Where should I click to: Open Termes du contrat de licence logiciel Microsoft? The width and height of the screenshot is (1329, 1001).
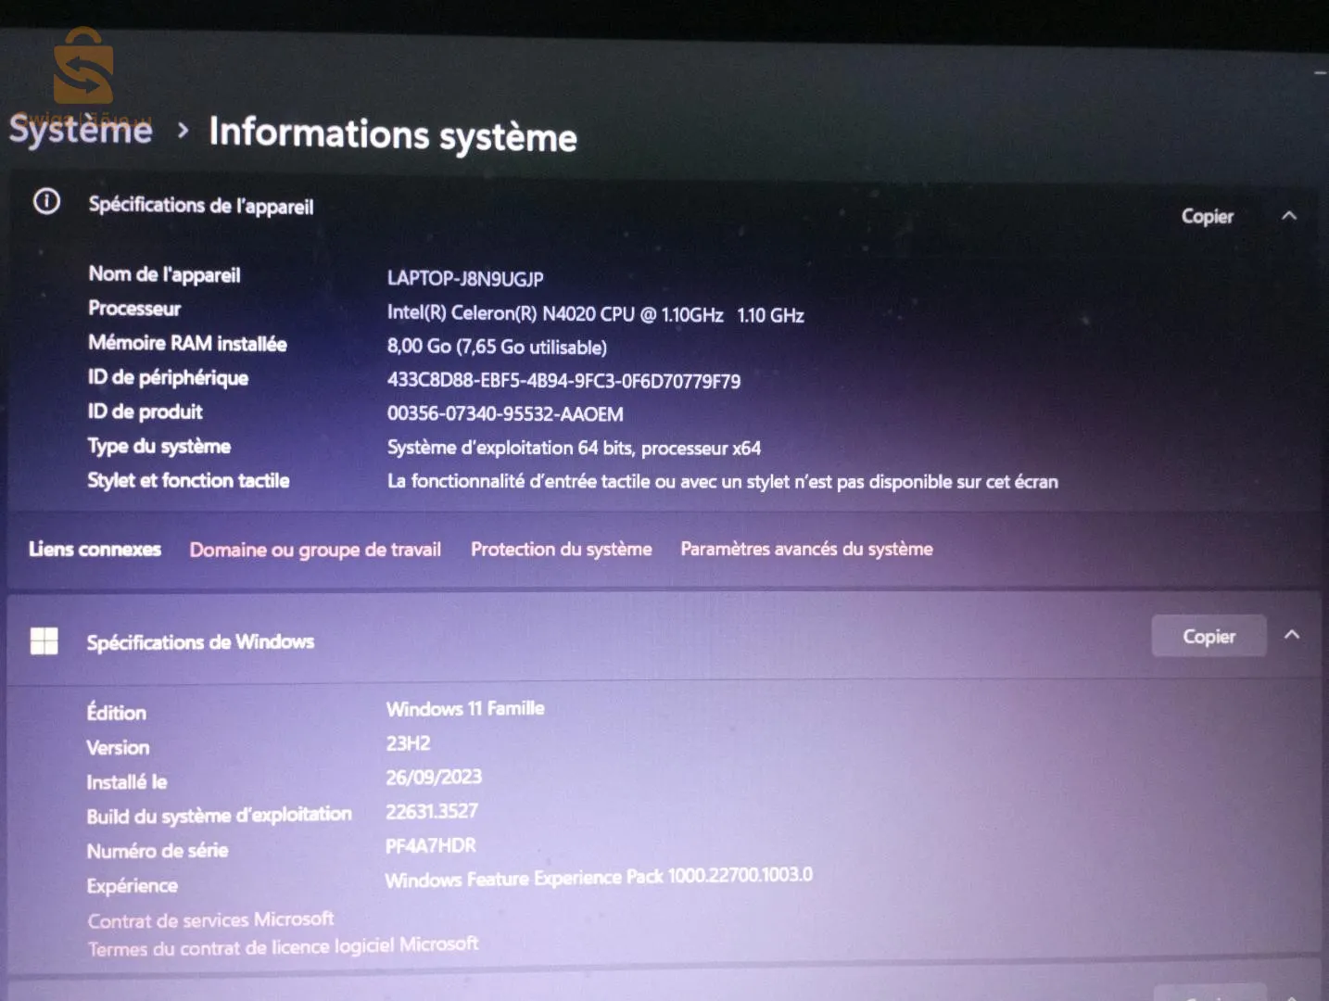pos(283,946)
